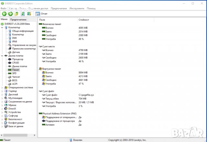Viewport: 207px width, 142px height.
Task: Click the Поле column header
Action: [42, 20]
